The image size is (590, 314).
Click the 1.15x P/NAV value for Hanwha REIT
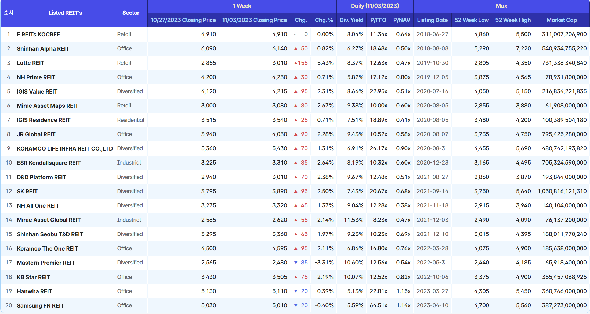403,291
